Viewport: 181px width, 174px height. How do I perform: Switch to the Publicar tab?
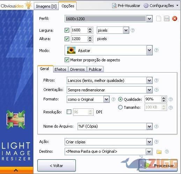pos(95,69)
